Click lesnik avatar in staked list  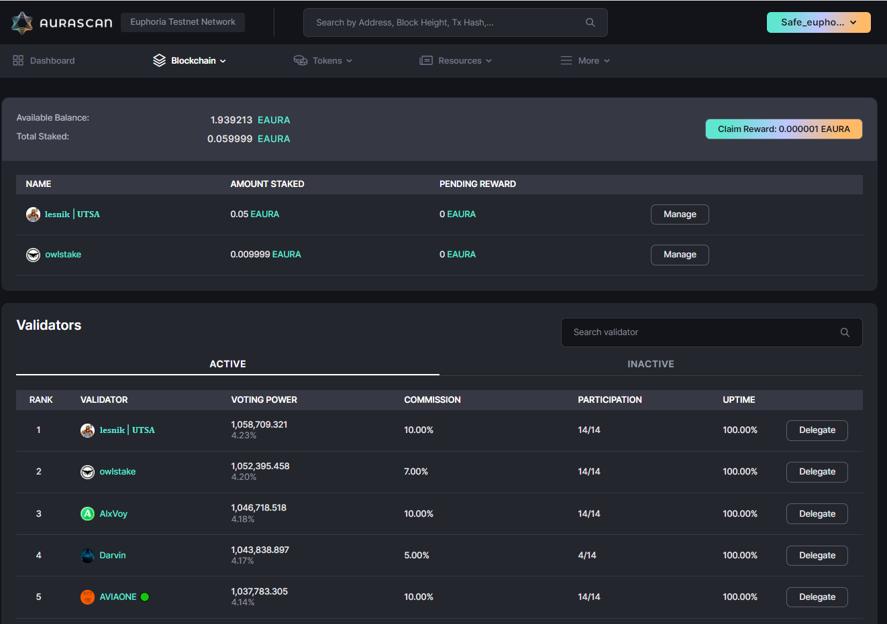click(33, 214)
